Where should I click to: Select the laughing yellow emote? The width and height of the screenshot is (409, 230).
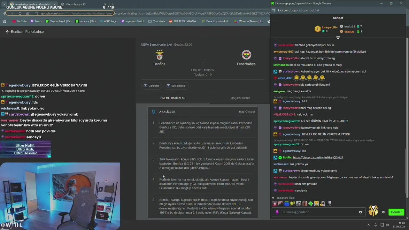point(316,203)
